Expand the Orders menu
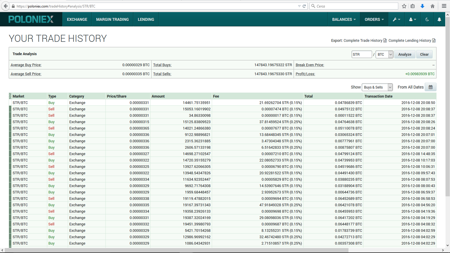 [374, 19]
